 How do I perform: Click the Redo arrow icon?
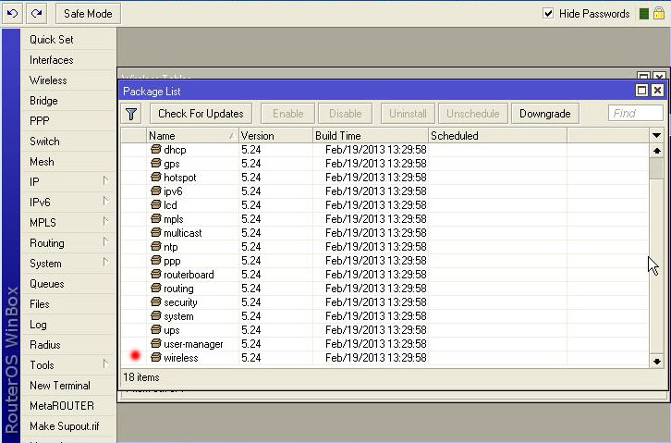click(x=36, y=13)
